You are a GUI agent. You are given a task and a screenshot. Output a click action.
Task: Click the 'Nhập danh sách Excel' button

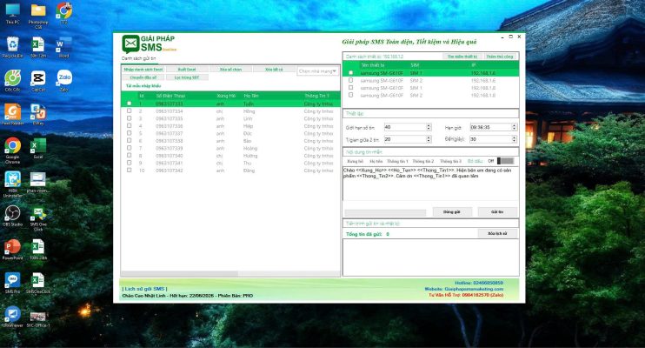[x=143, y=68]
